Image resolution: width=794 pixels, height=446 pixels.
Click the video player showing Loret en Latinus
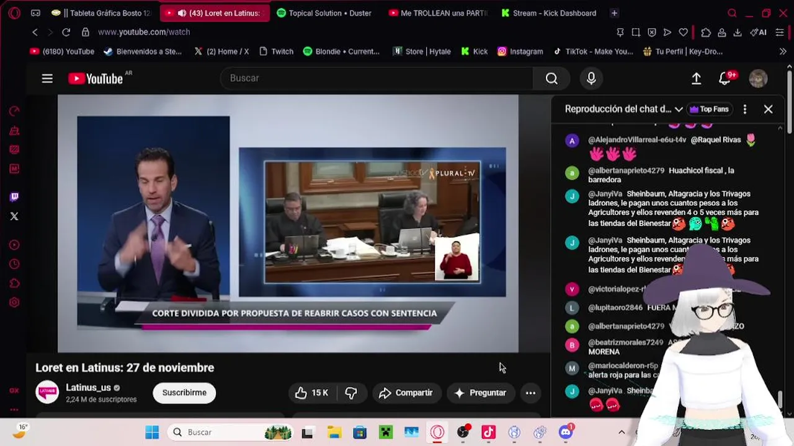288,223
